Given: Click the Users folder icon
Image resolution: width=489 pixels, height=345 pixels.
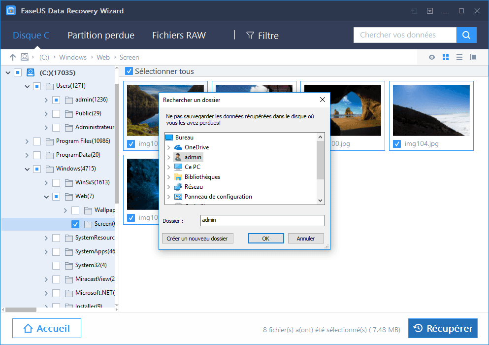Looking at the screenshot, I should 49,86.
